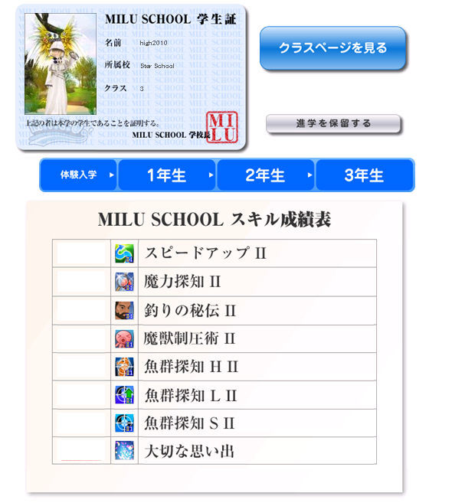Click the 進学を保留する button

[x=333, y=123]
